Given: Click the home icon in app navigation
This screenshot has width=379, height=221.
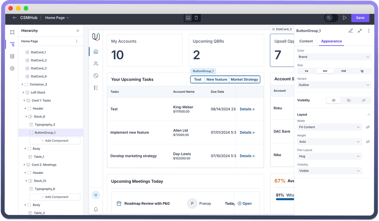Looking at the screenshot, I should tap(96, 52).
